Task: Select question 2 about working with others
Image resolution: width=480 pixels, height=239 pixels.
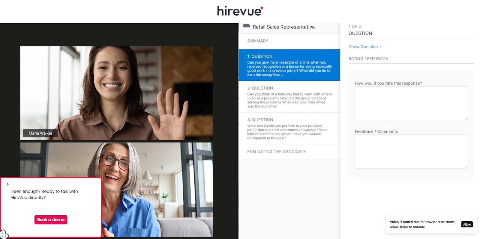Action: [x=289, y=97]
